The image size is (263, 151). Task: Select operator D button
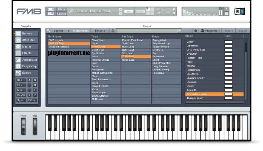(x=35, y=85)
